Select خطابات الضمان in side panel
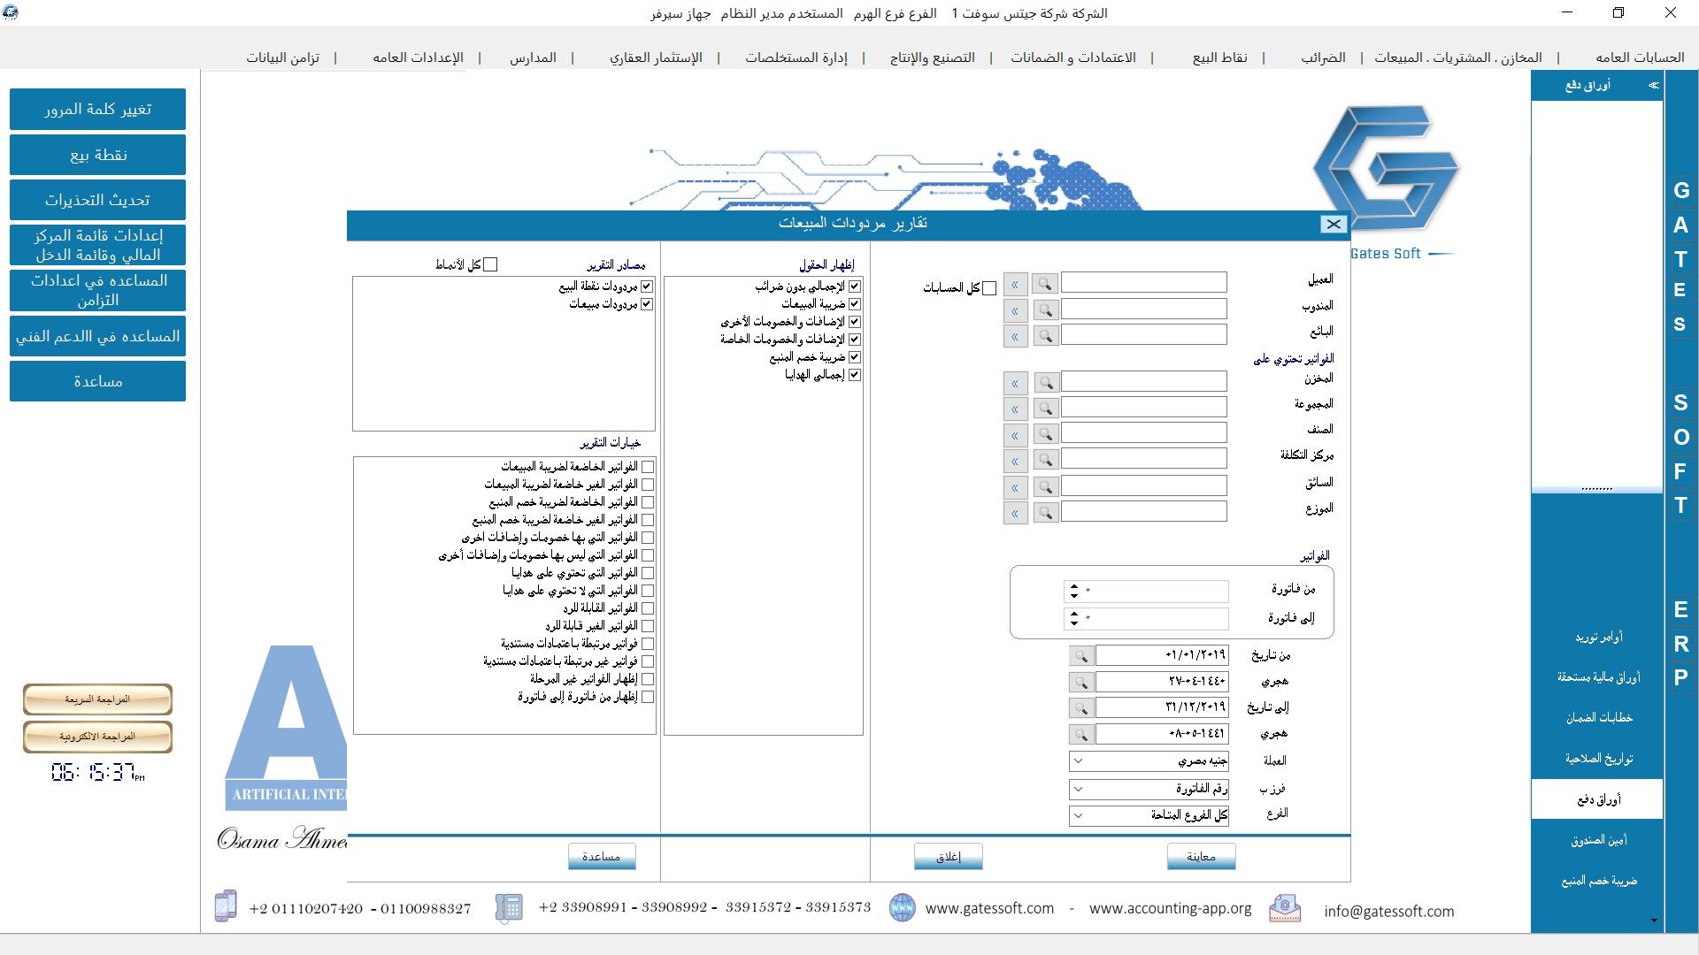1699x955 pixels. coord(1598,718)
